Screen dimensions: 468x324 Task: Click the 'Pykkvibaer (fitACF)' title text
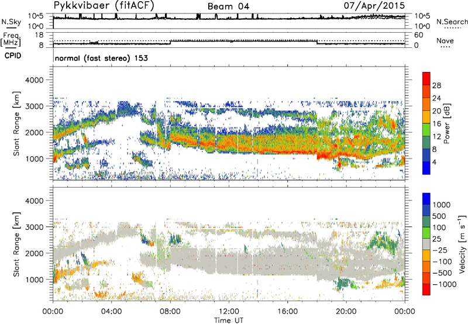(x=104, y=6)
